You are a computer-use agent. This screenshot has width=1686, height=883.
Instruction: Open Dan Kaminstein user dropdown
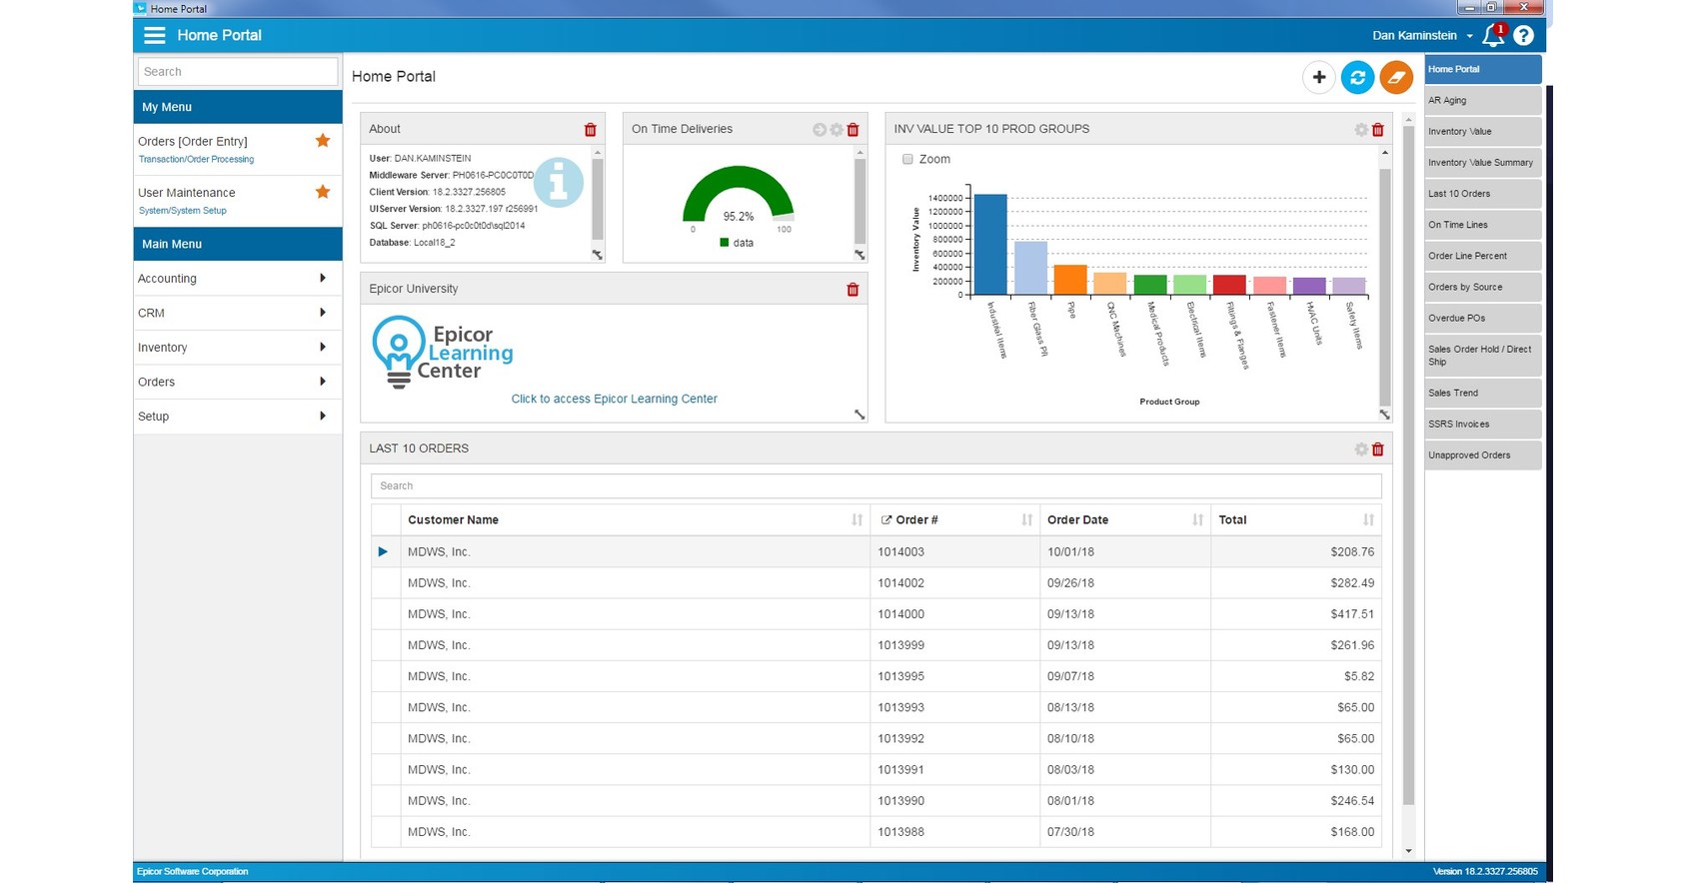coord(1422,36)
